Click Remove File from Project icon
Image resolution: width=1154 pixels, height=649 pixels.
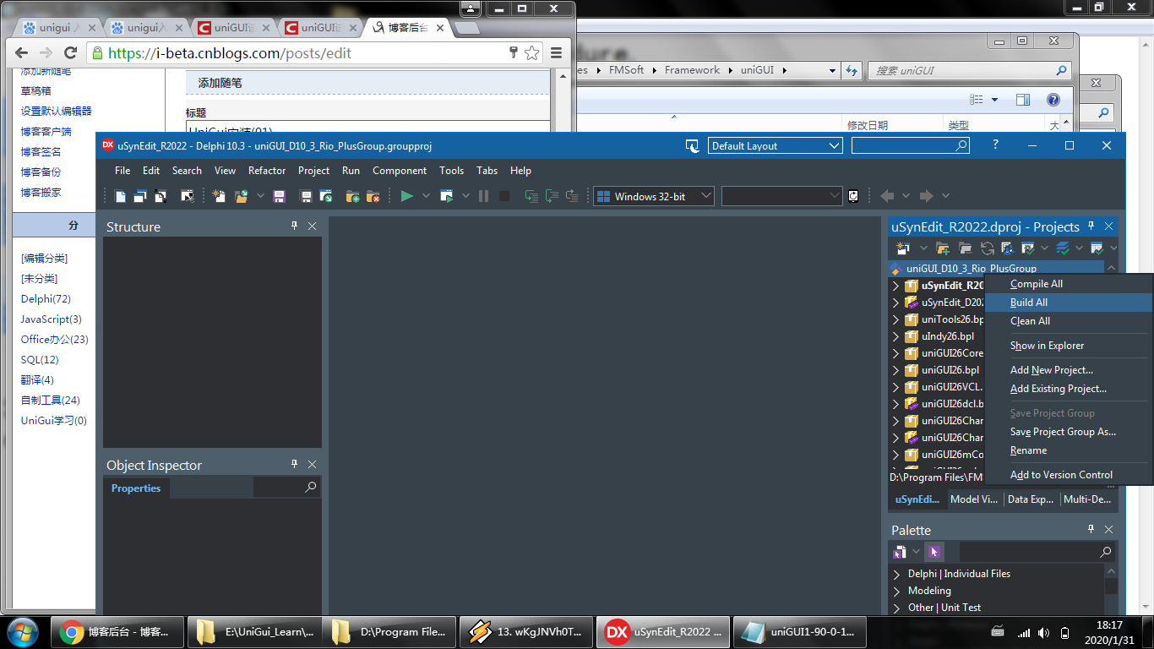(x=373, y=196)
